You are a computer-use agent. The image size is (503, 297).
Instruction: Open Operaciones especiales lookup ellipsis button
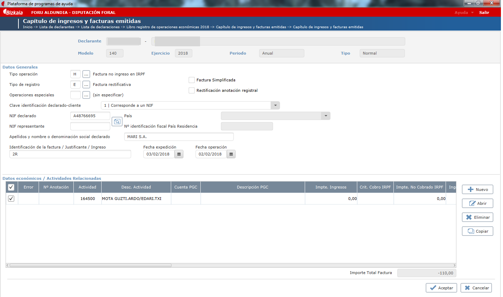(86, 95)
